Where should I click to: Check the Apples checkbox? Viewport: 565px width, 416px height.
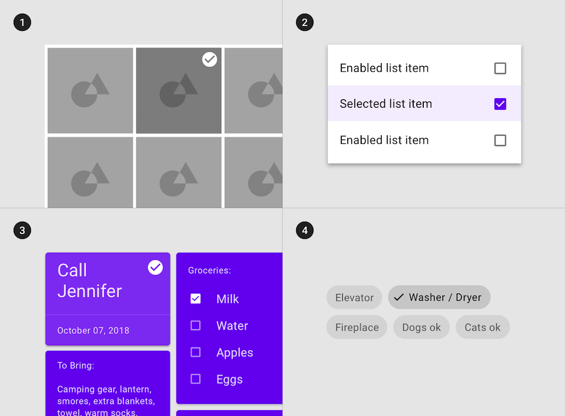tap(195, 352)
